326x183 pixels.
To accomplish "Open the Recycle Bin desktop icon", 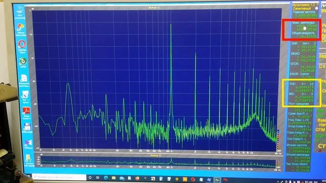I will coord(20,12).
